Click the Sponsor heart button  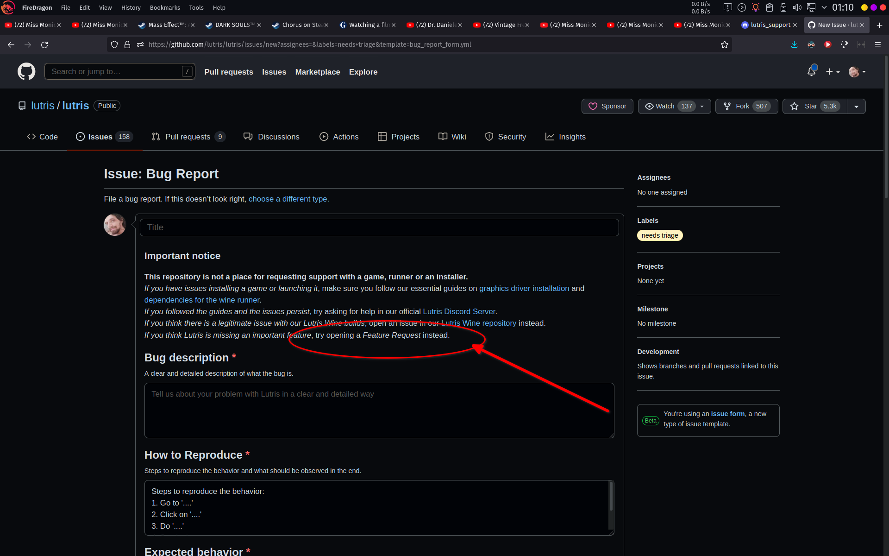click(607, 106)
